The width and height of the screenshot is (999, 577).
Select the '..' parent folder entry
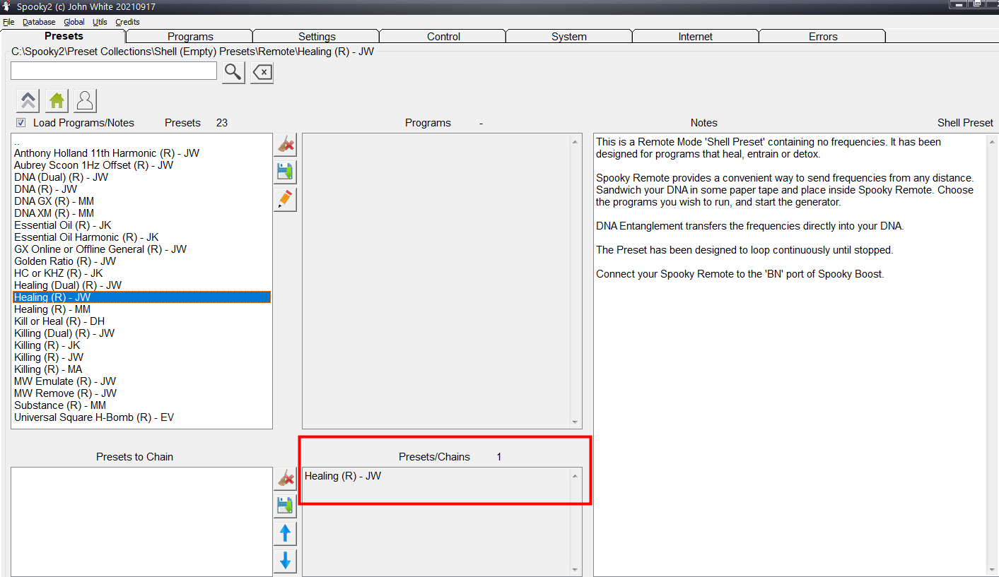(x=17, y=142)
